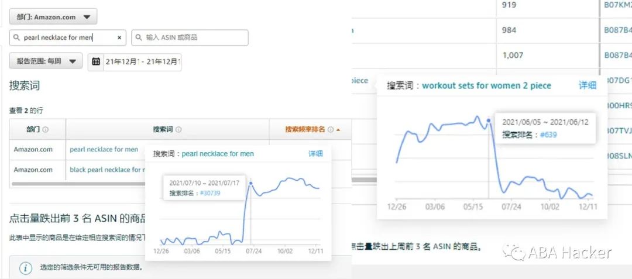Screen dimensions: 632x279
Task: Click the magnifier icon in the ASIN search field
Action: click(x=139, y=37)
